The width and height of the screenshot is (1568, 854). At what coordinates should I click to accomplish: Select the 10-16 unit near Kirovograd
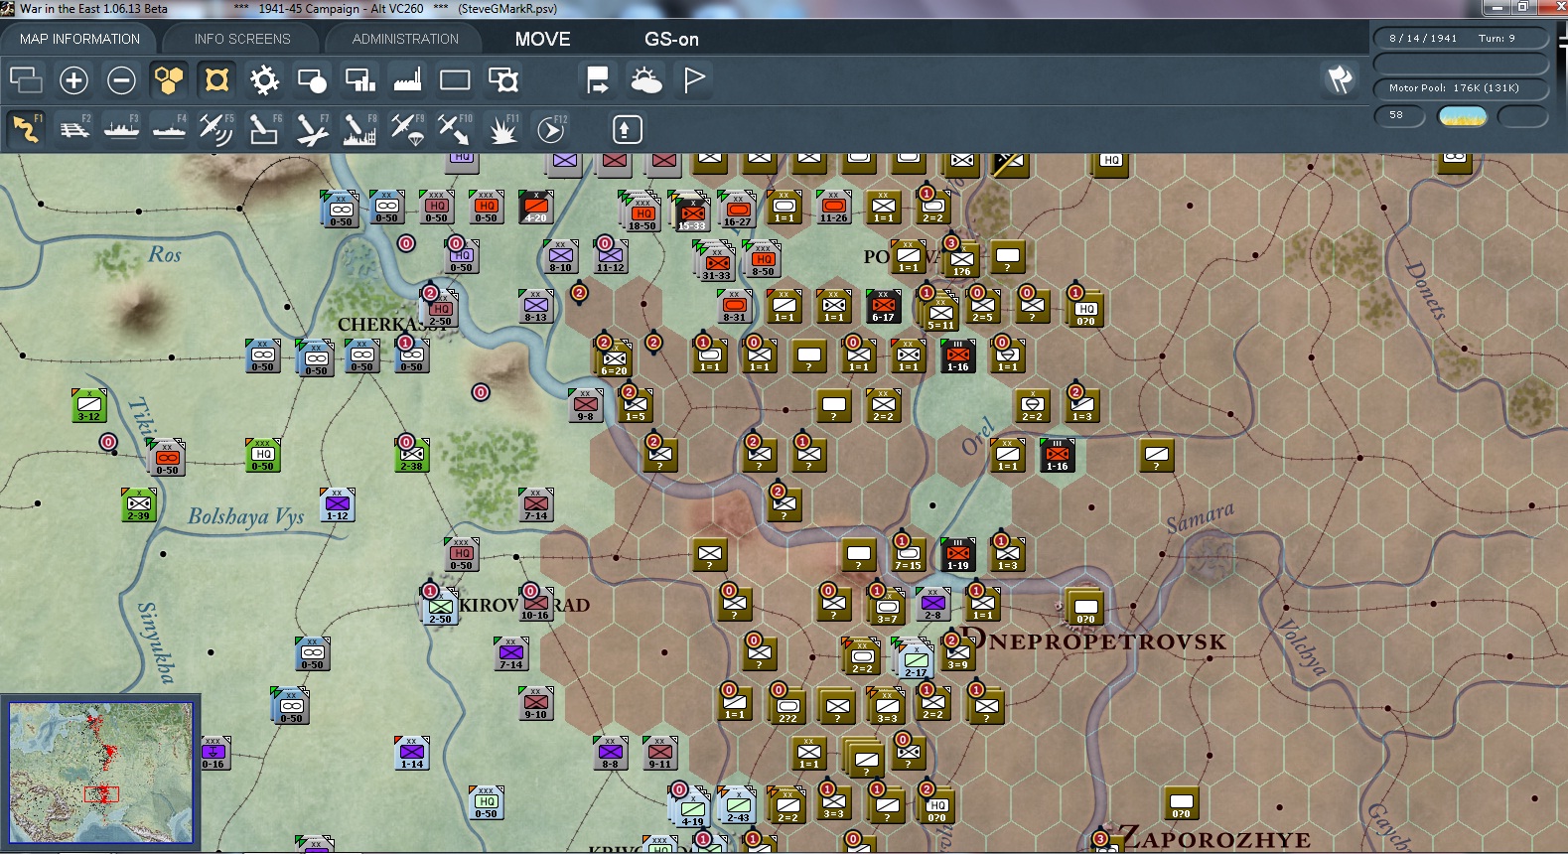point(536,604)
